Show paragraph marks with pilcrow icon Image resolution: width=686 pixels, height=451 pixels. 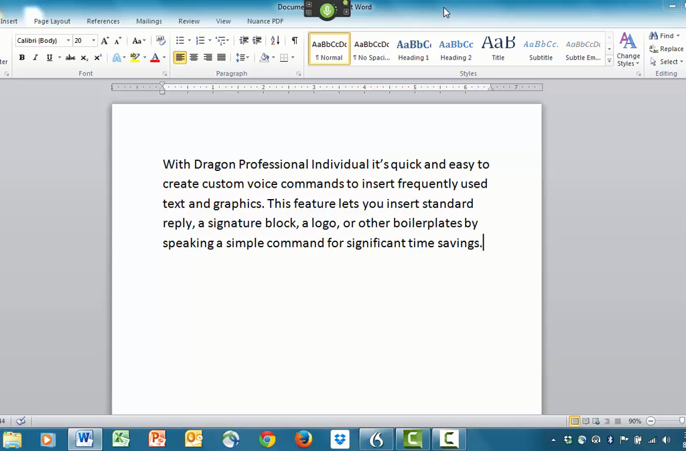click(x=294, y=41)
